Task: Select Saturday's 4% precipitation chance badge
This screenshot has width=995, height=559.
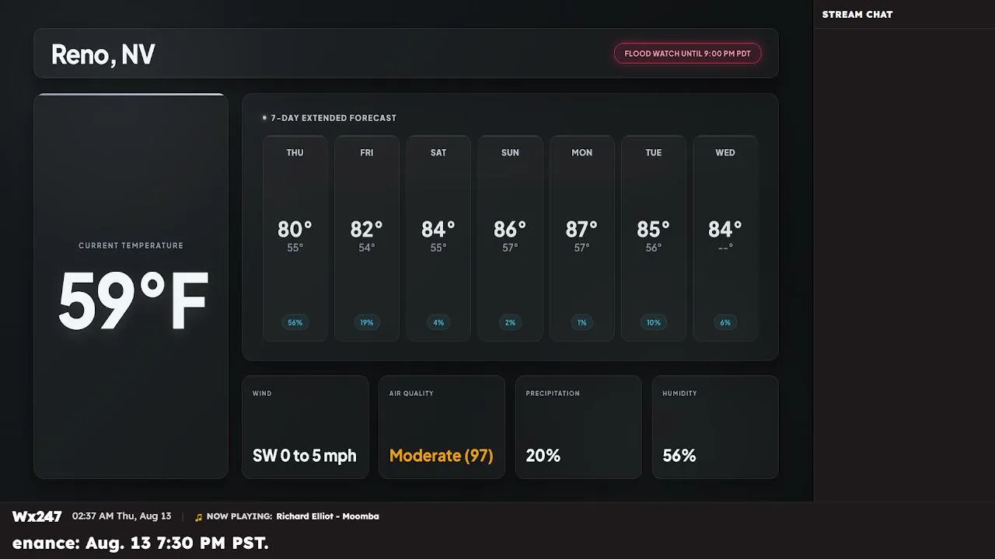Action: (x=438, y=322)
